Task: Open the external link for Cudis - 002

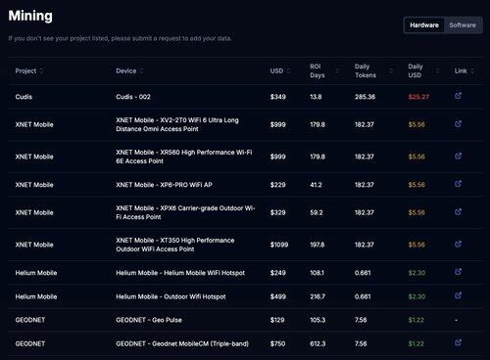Action: click(458, 96)
